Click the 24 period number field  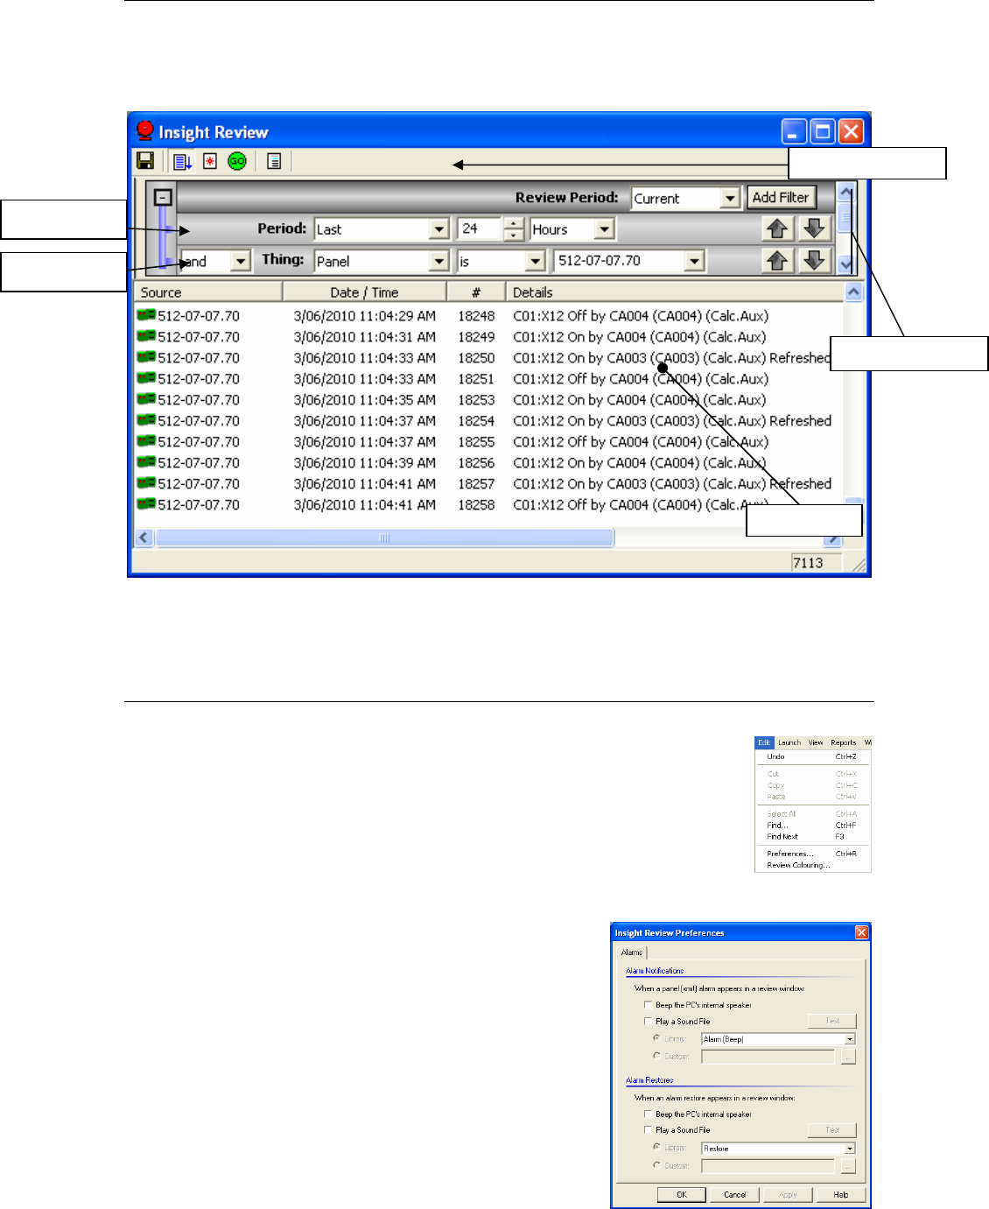tap(480, 228)
